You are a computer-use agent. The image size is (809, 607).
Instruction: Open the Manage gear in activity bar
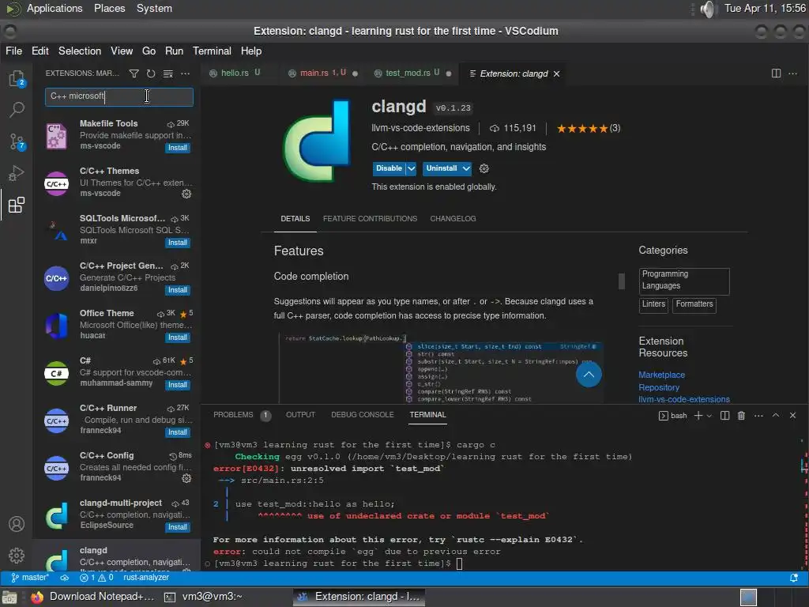coord(17,556)
